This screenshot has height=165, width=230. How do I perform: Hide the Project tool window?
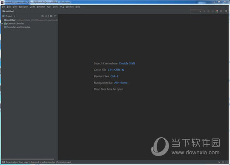tap(55, 16)
